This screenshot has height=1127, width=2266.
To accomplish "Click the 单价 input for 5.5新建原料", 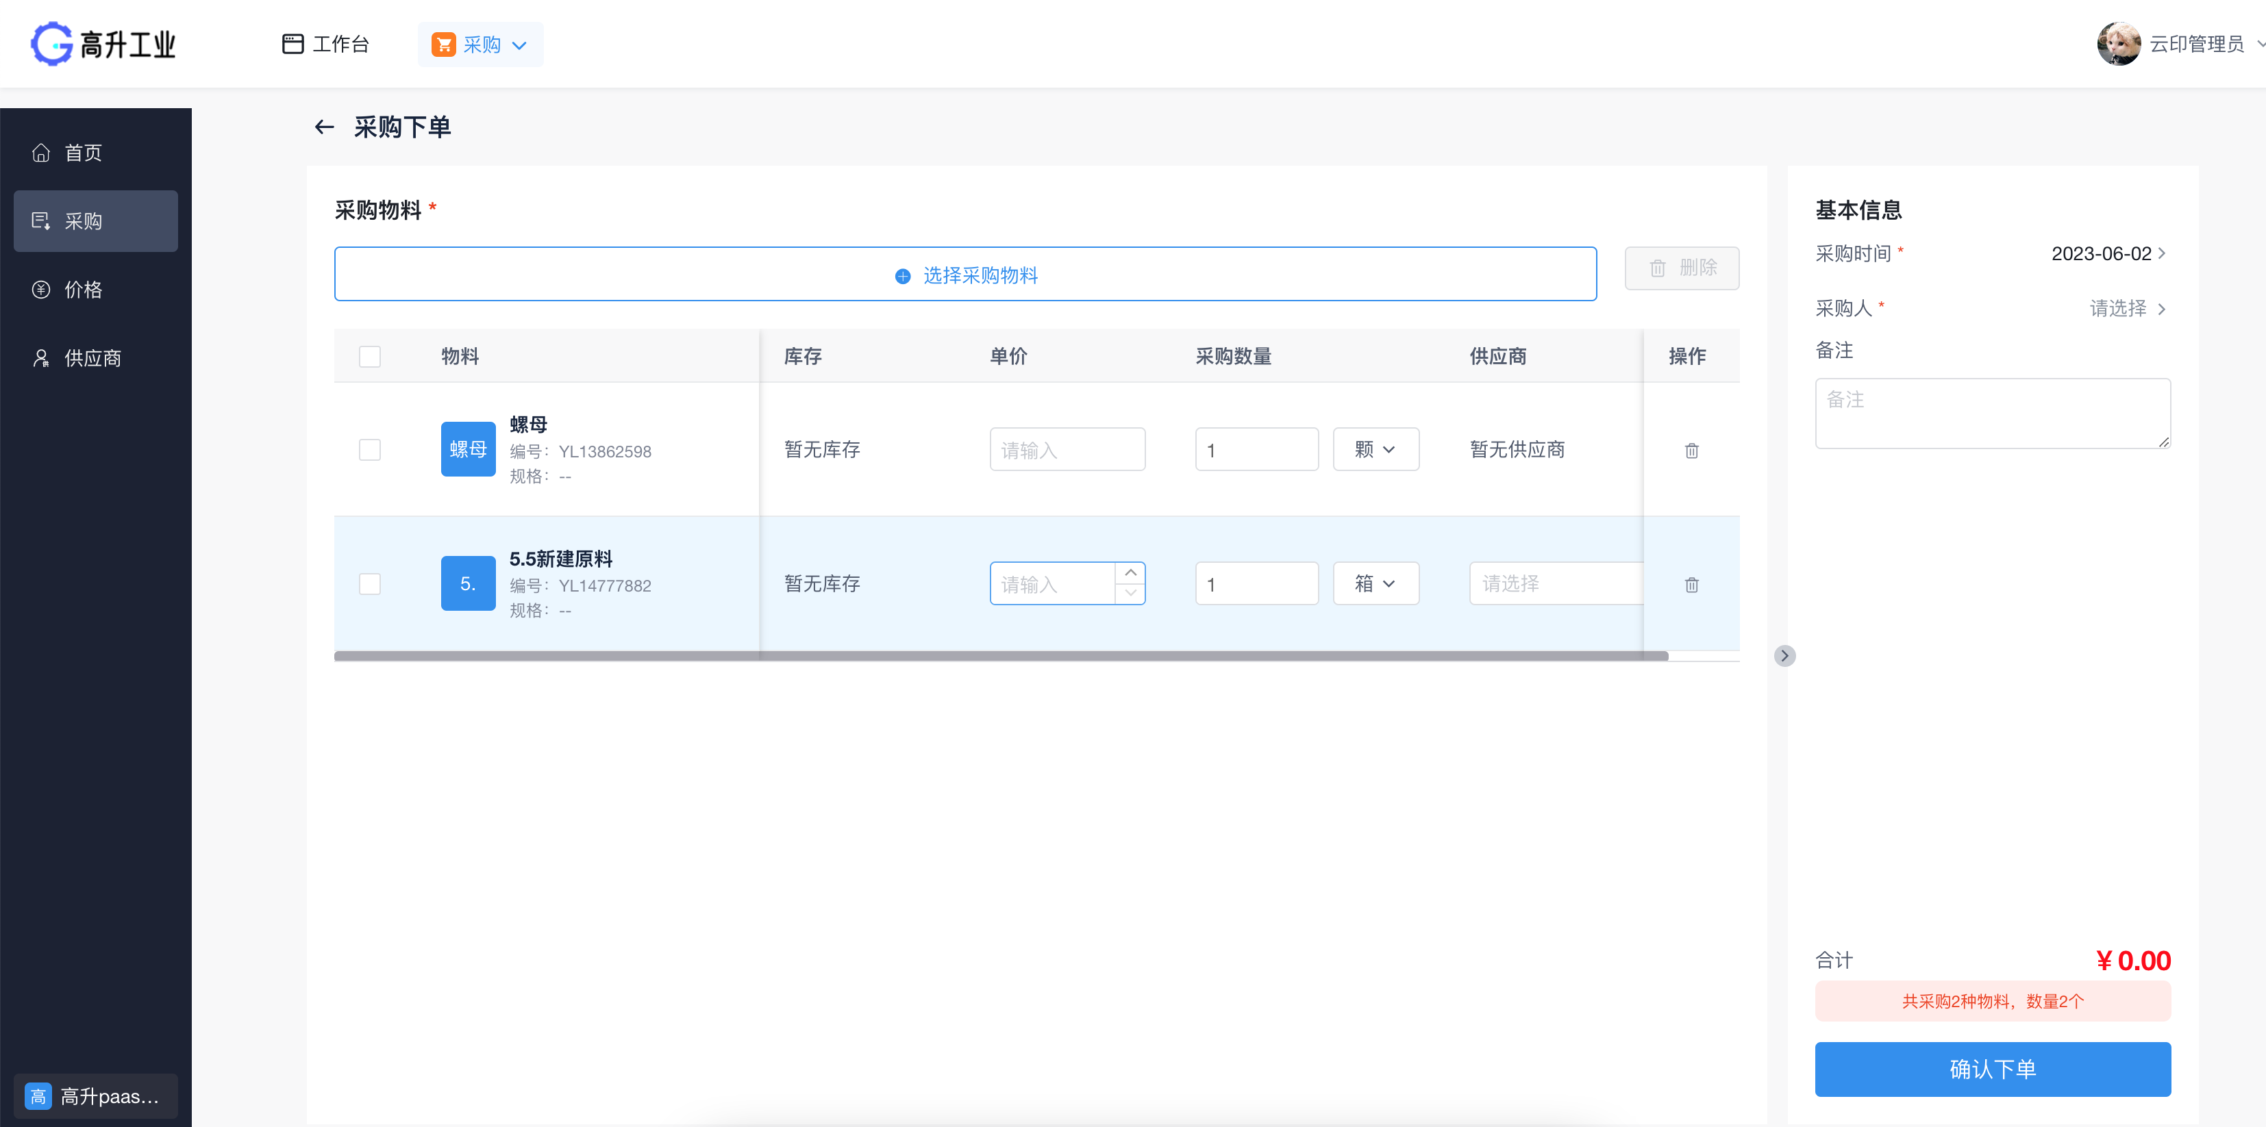I will 1052,584.
